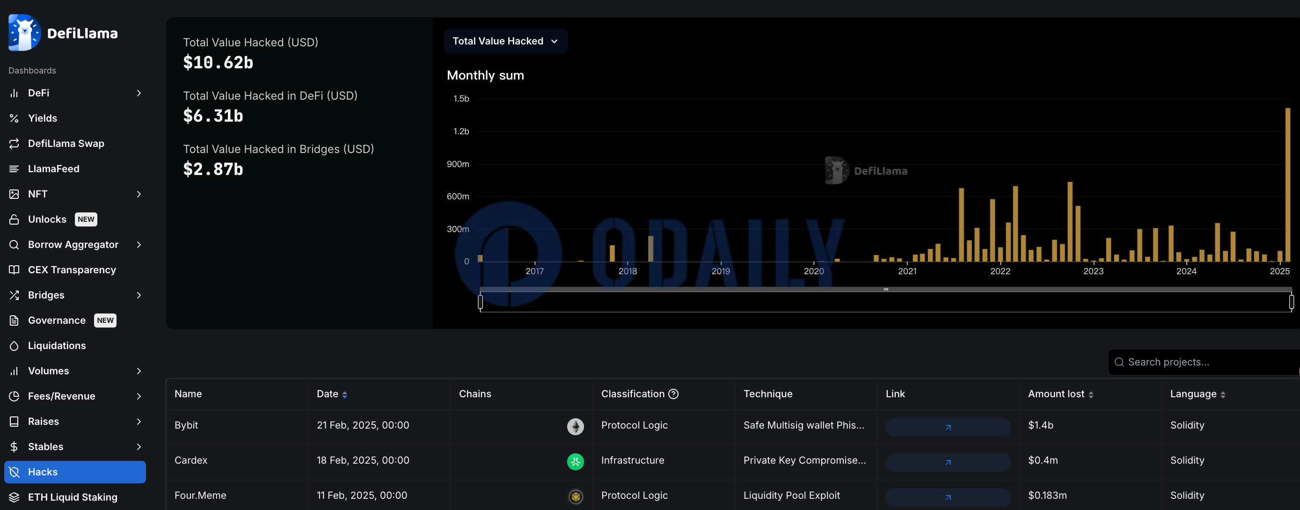Click the Stables dollar icon
Image resolution: width=1300 pixels, height=510 pixels.
(x=14, y=446)
